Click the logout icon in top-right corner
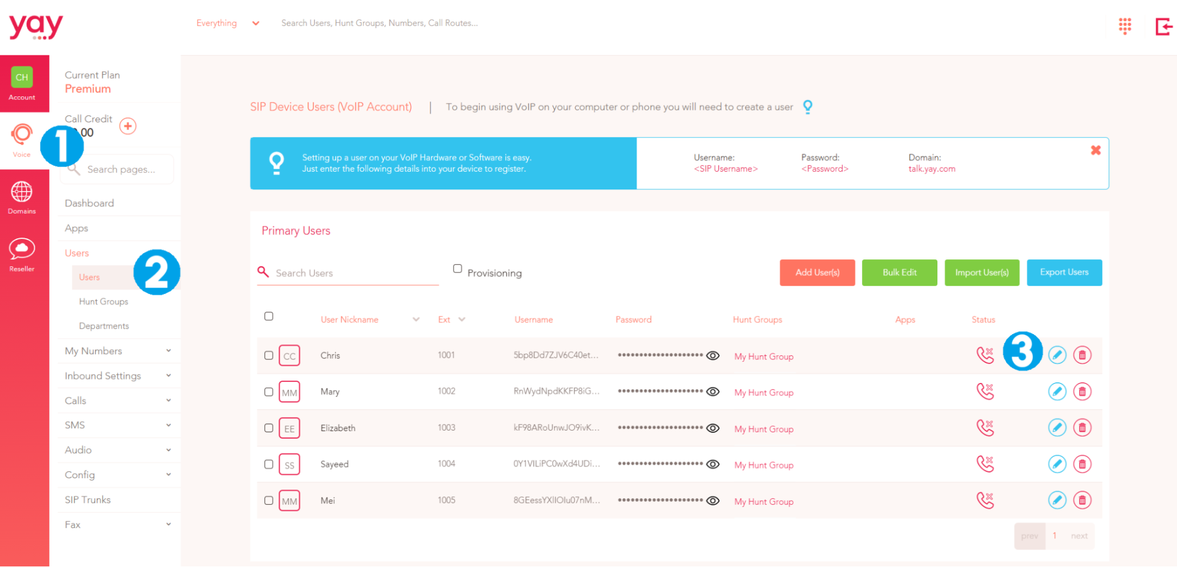This screenshot has width=1177, height=567. (1163, 26)
